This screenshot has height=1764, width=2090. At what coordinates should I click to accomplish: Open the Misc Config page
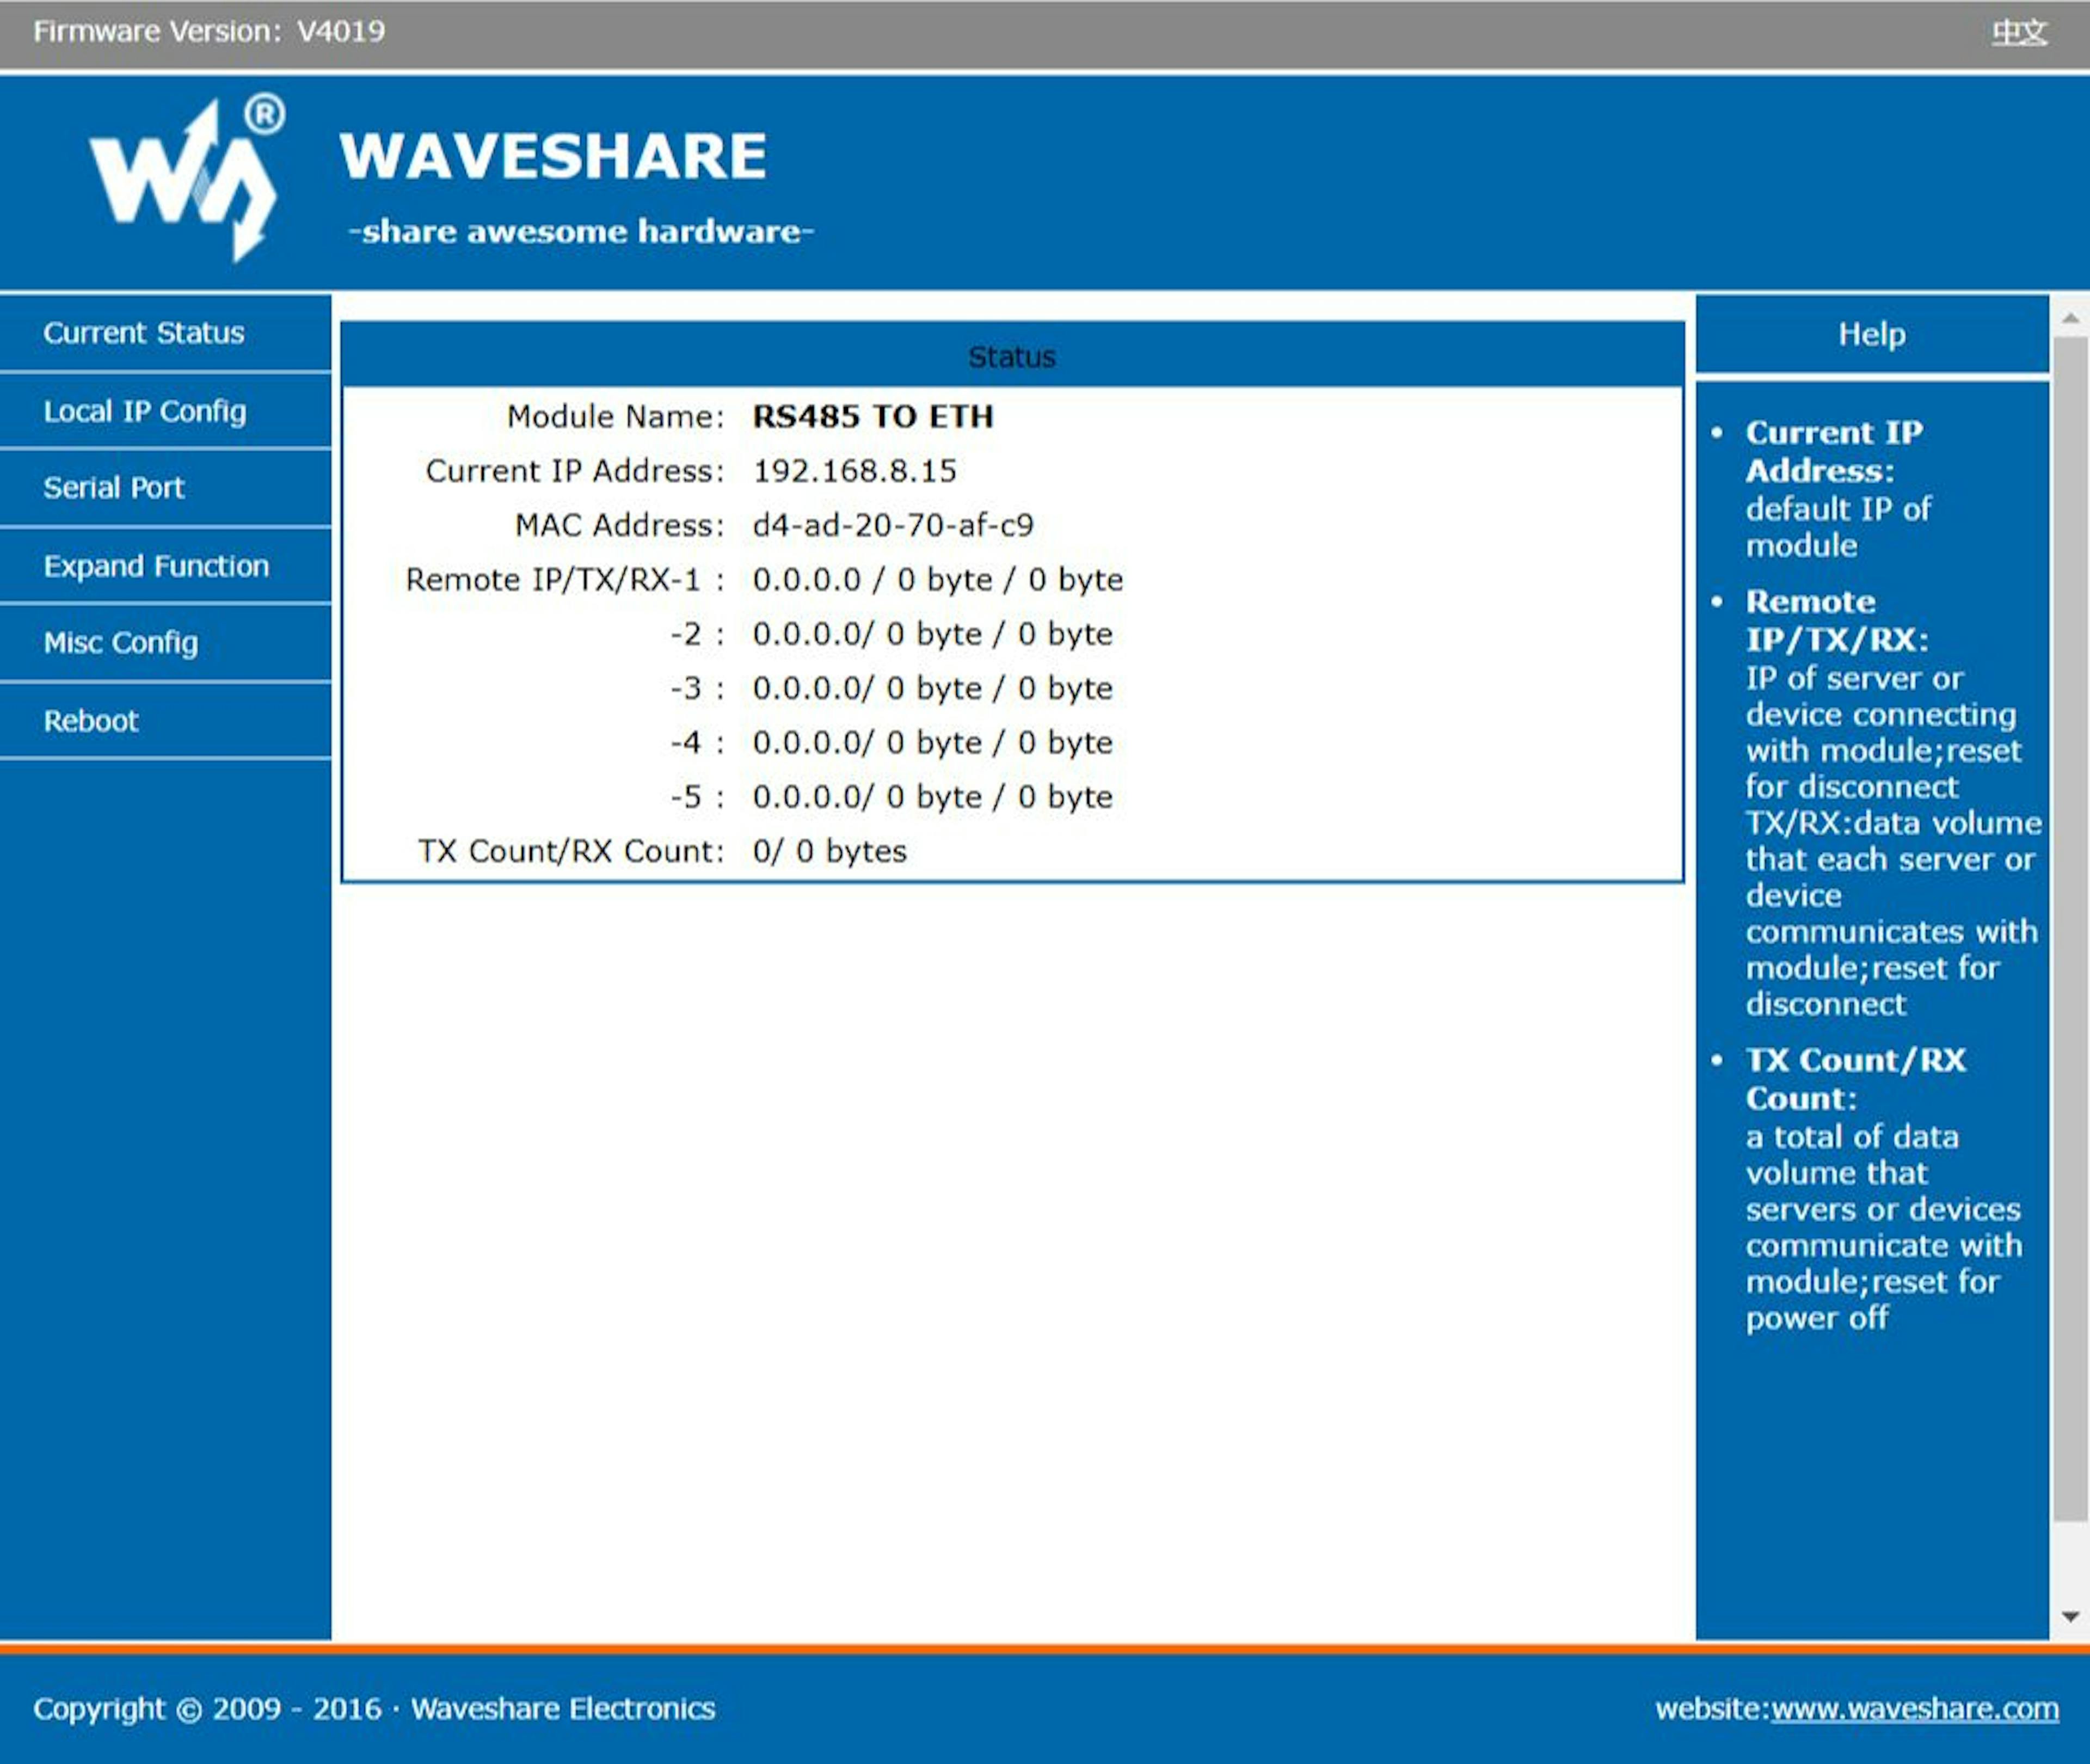[120, 643]
